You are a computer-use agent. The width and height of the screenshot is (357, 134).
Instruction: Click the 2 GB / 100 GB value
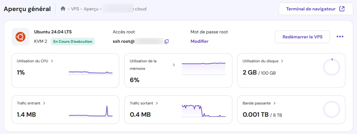tap(259, 73)
